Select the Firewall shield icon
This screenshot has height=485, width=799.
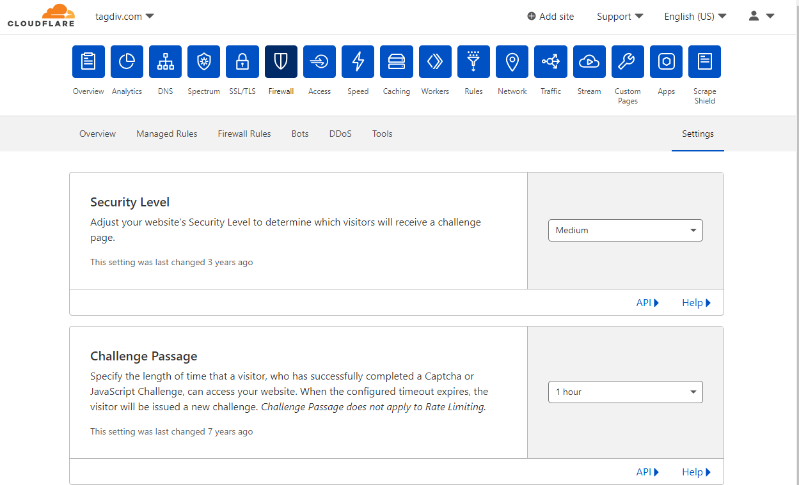281,61
